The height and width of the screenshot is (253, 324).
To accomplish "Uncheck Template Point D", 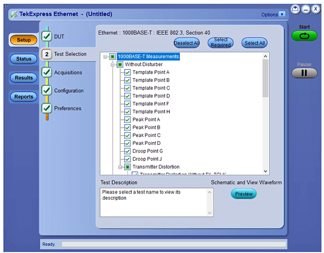I will point(128,96).
